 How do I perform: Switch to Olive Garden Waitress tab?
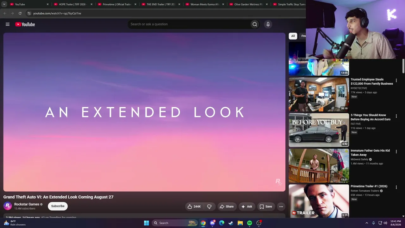click(248, 4)
